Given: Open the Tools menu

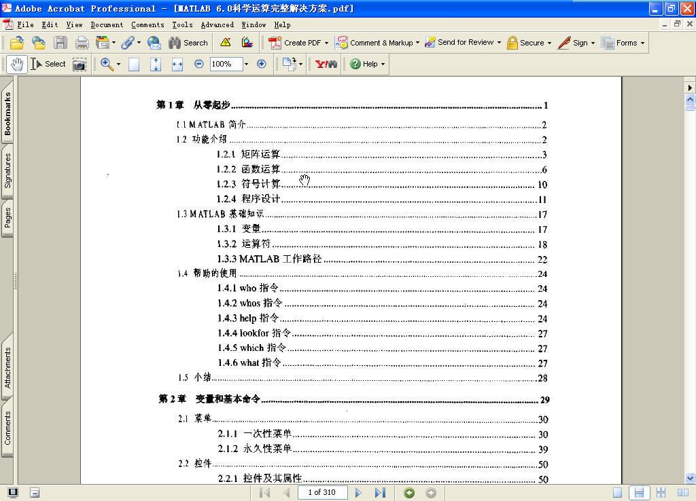Looking at the screenshot, I should pos(182,25).
